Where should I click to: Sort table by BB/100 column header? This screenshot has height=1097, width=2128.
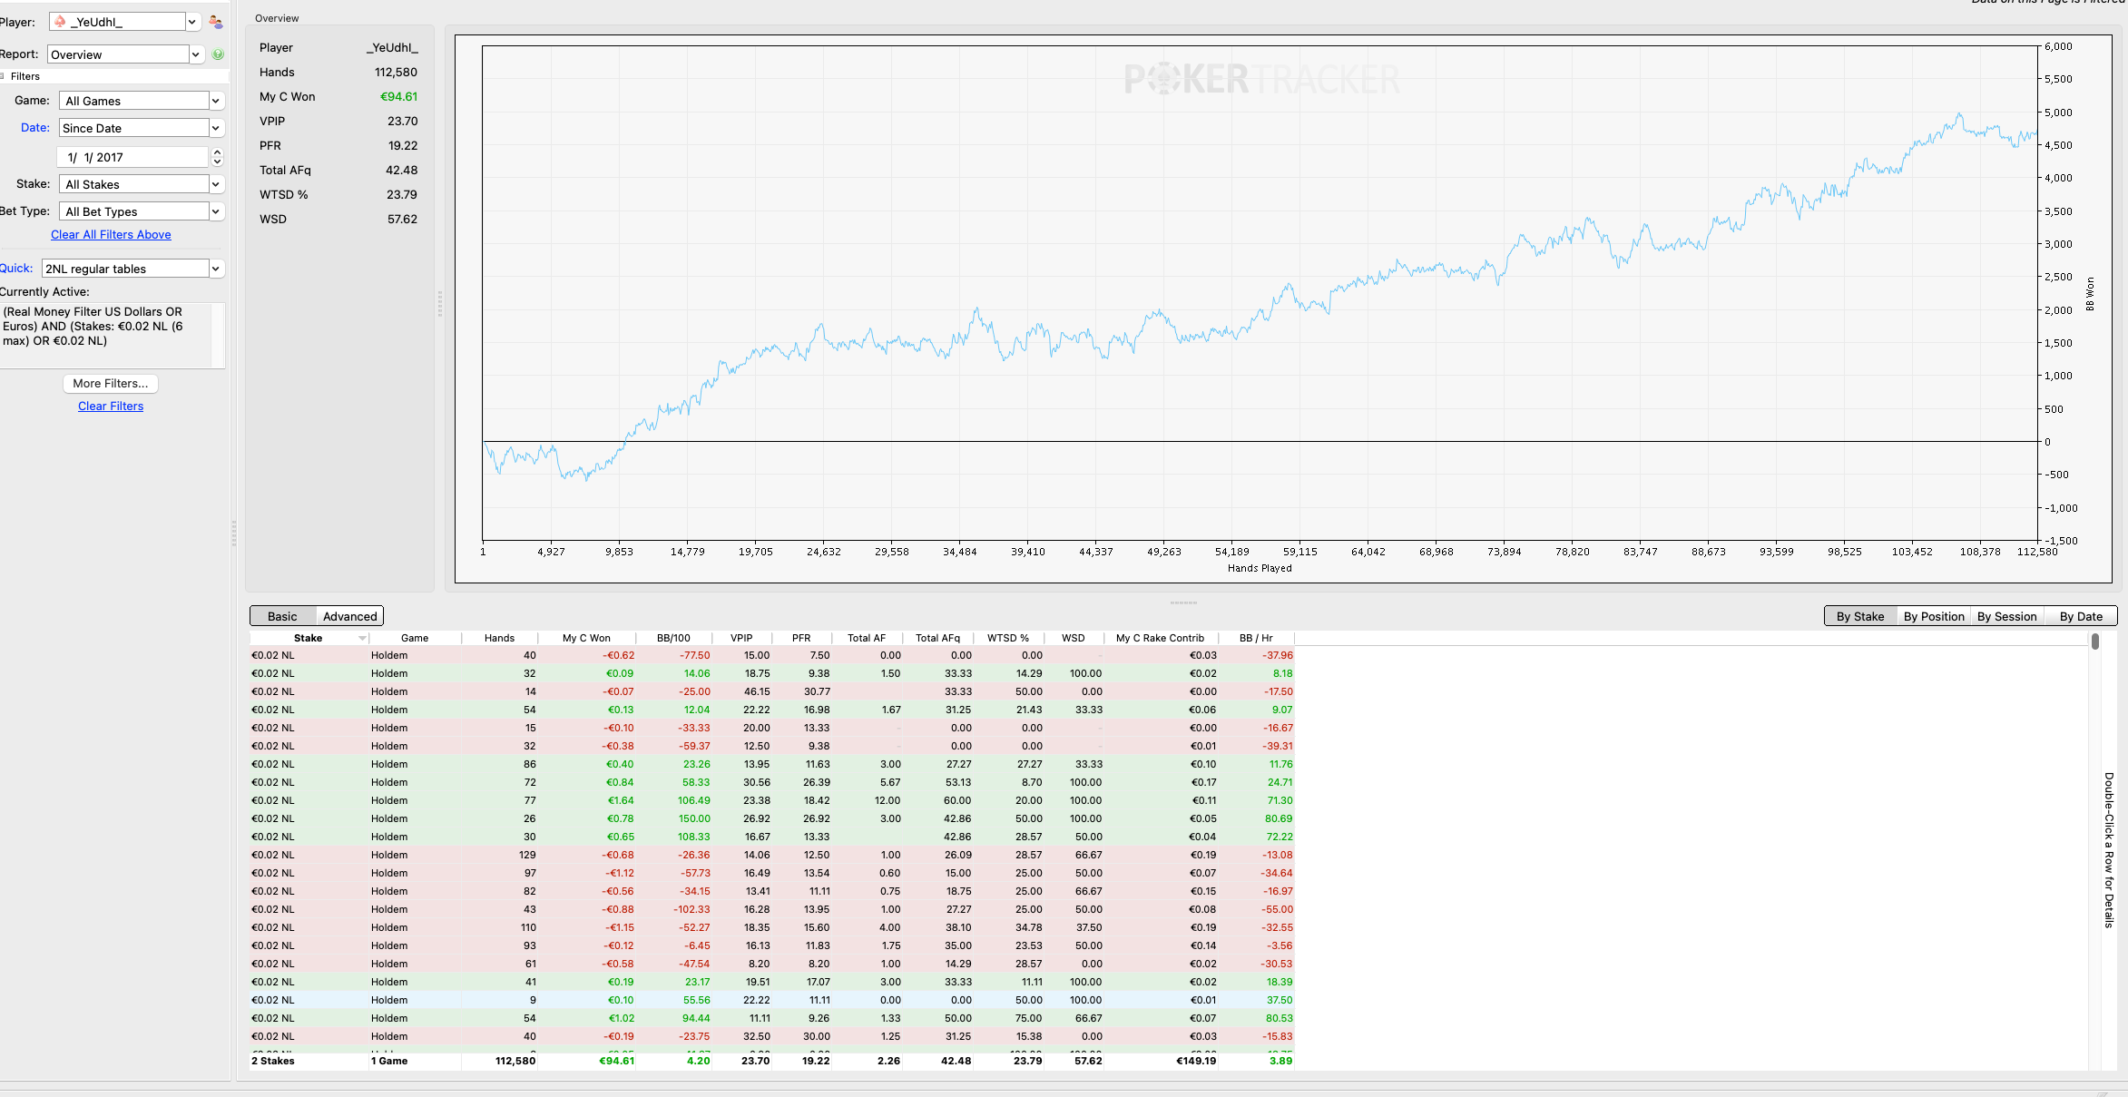click(673, 638)
